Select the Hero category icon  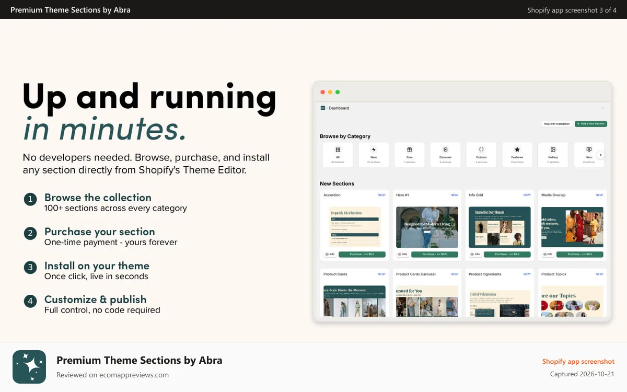[x=589, y=149]
